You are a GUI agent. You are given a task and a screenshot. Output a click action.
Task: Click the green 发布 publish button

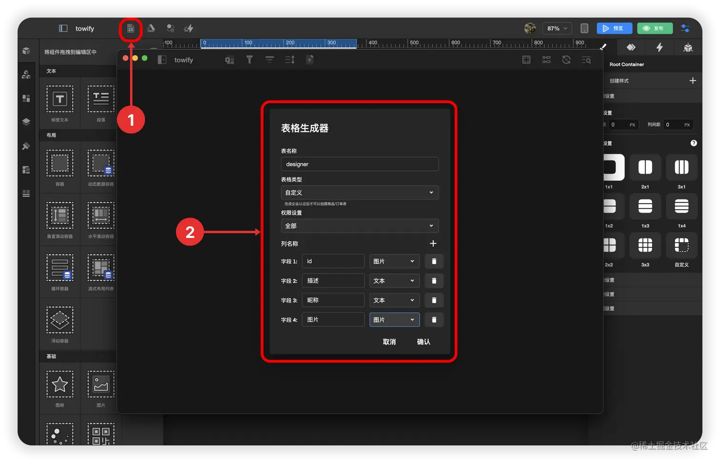[655, 29]
